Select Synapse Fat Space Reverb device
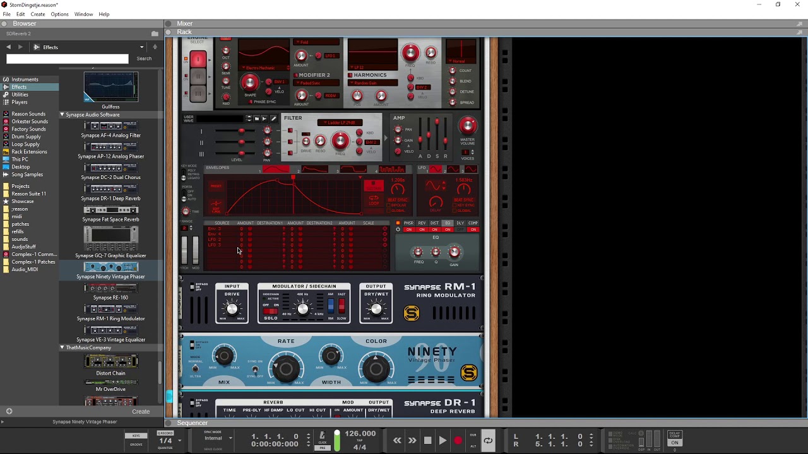This screenshot has height=454, width=808. coord(110,214)
